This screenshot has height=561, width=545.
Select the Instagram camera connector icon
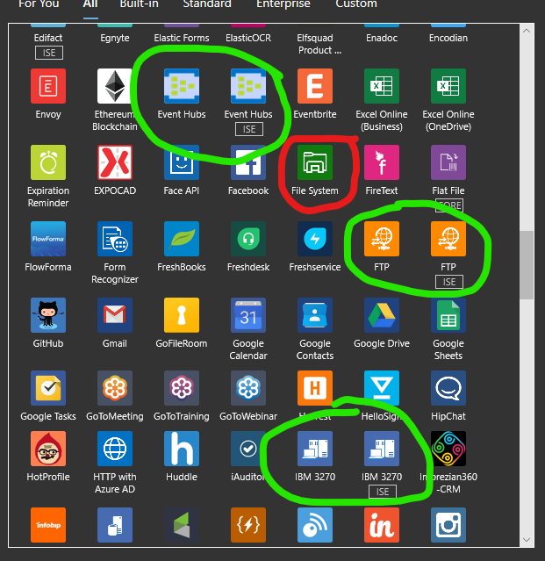[x=448, y=525]
